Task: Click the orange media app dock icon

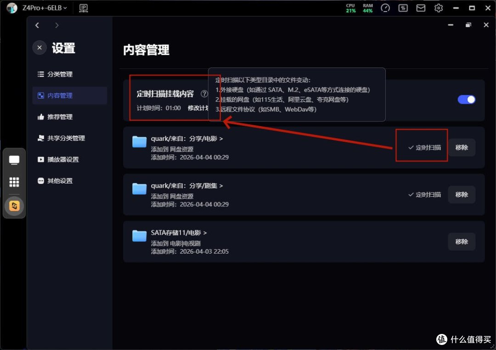Action: pyautogui.click(x=14, y=206)
